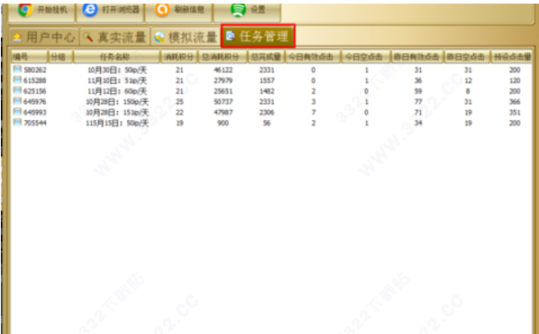Click task name 115月15日: 50ip/天
The width and height of the screenshot is (539, 334).
(117, 124)
